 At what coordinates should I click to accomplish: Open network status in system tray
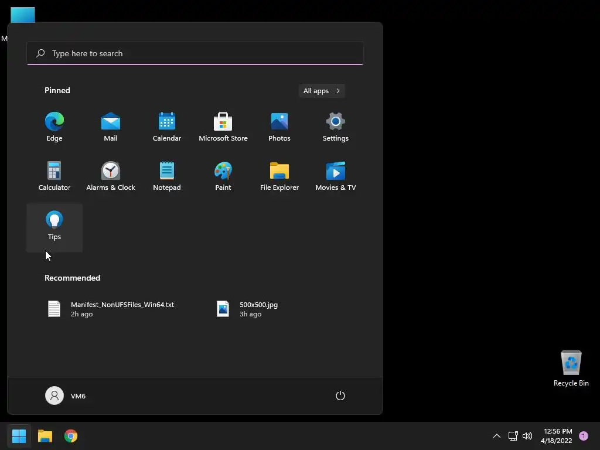coord(513,436)
